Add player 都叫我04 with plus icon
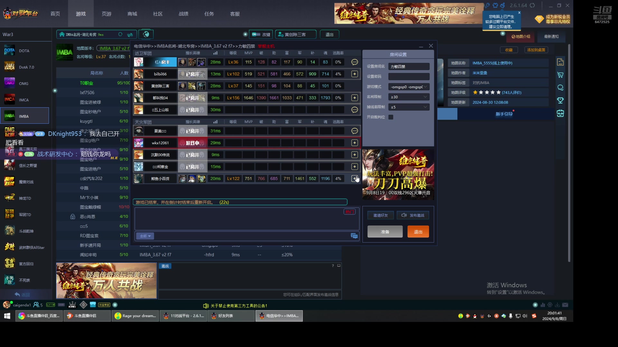The height and width of the screenshot is (347, 618). 354,98
